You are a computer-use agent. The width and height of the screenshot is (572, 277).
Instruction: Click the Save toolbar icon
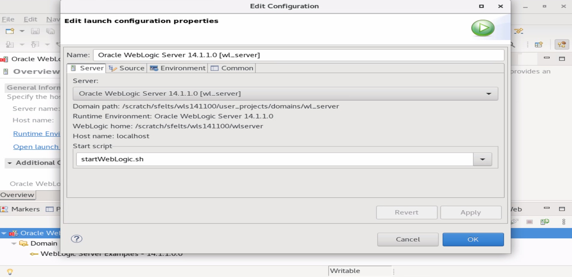tap(35, 31)
